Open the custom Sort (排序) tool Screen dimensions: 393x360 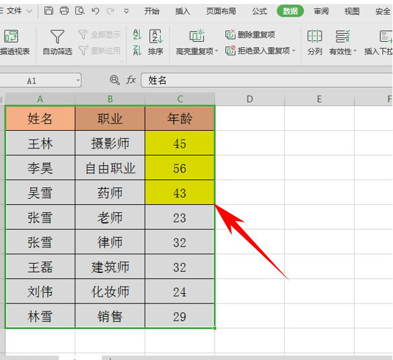click(x=155, y=42)
